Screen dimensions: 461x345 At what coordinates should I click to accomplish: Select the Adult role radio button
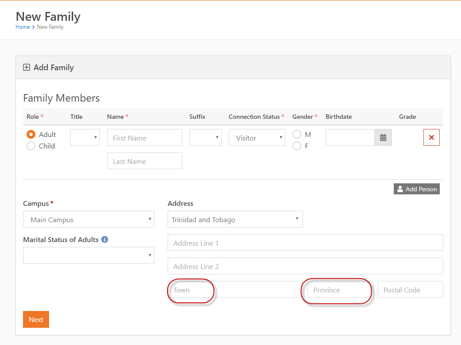[31, 134]
